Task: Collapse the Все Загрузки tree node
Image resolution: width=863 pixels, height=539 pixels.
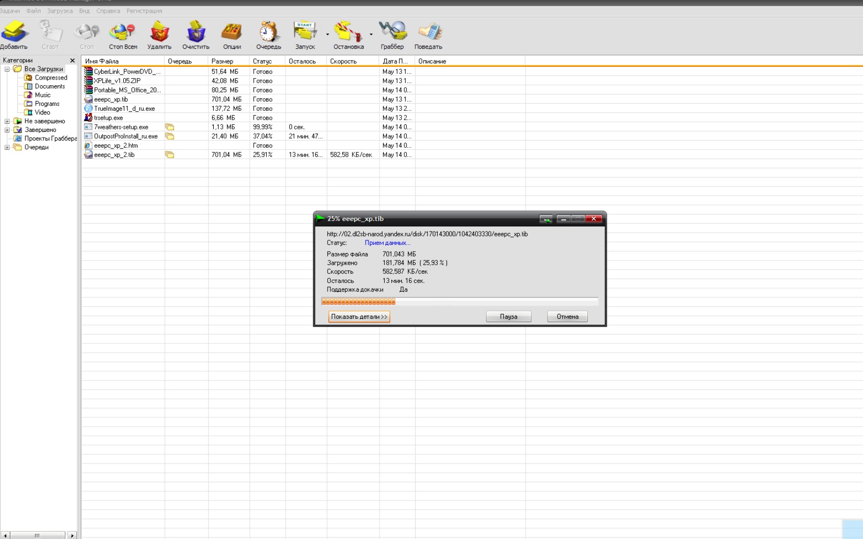Action: 7,69
